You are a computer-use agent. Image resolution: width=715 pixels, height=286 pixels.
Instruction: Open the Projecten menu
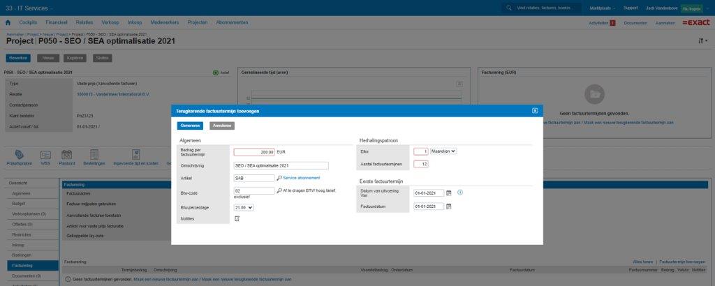pyautogui.click(x=198, y=22)
